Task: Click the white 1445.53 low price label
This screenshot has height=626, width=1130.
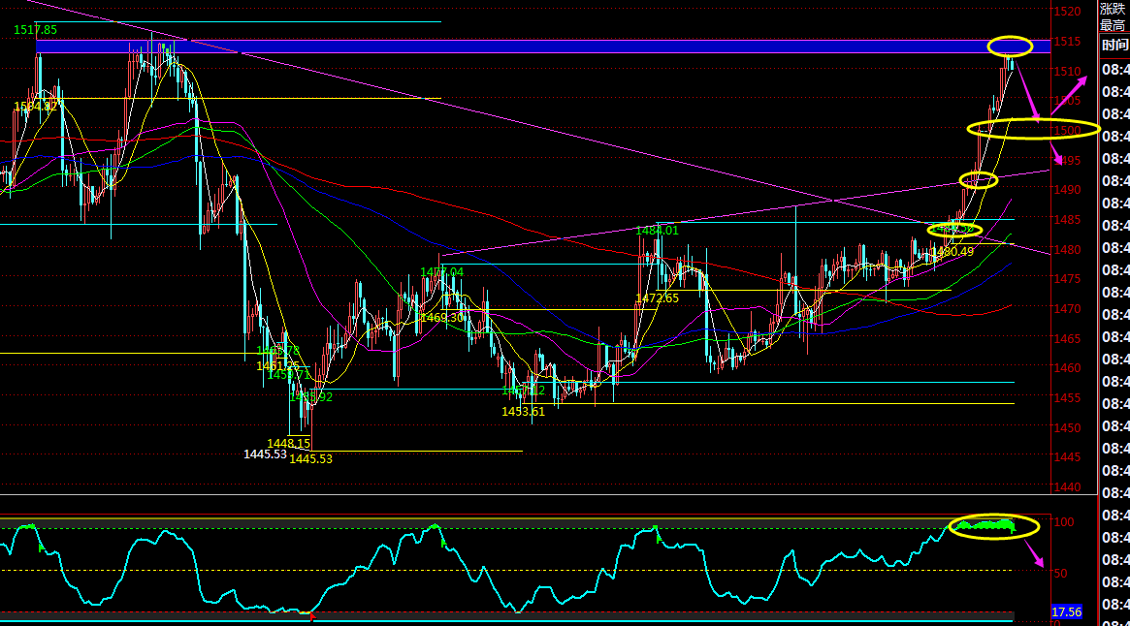Action: [265, 454]
